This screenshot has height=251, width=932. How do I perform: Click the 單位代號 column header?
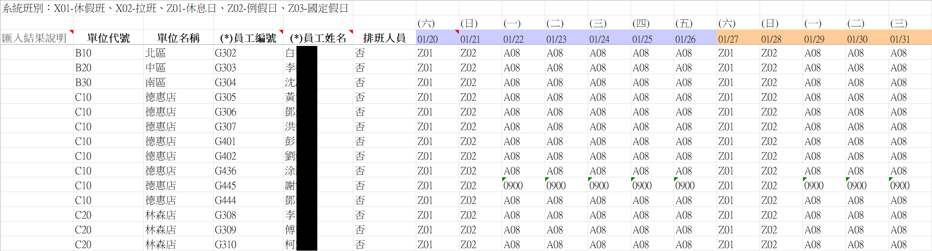pos(108,38)
